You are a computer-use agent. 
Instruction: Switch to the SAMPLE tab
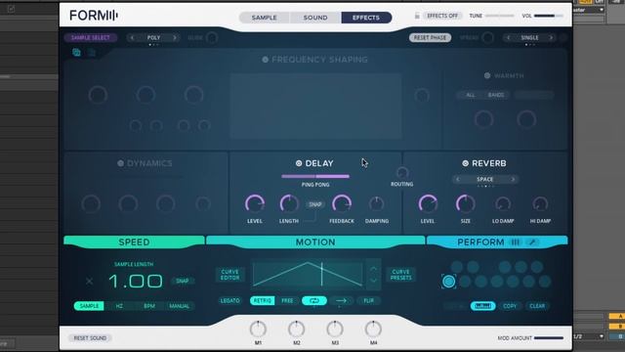264,18
